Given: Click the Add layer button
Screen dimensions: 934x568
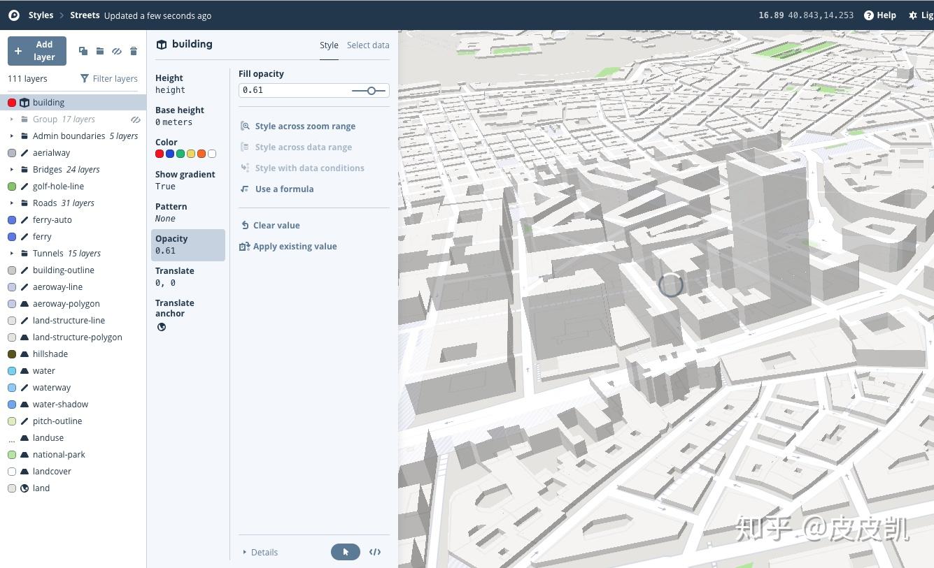Looking at the screenshot, I should click(x=36, y=50).
